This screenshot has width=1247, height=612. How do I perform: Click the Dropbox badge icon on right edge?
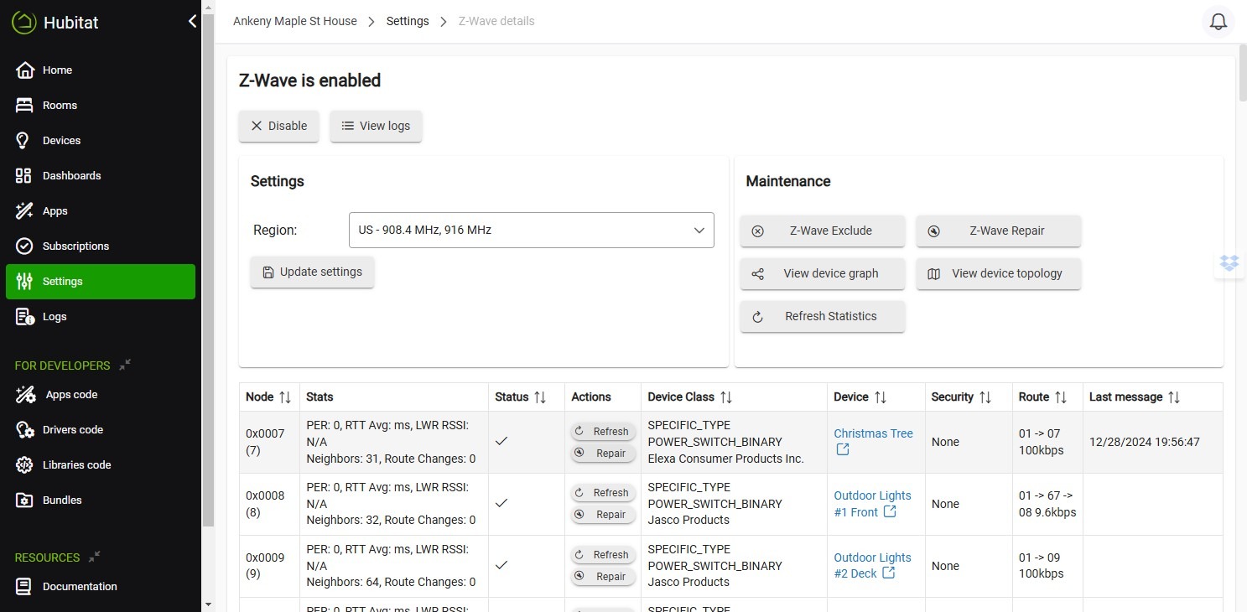[x=1229, y=263]
